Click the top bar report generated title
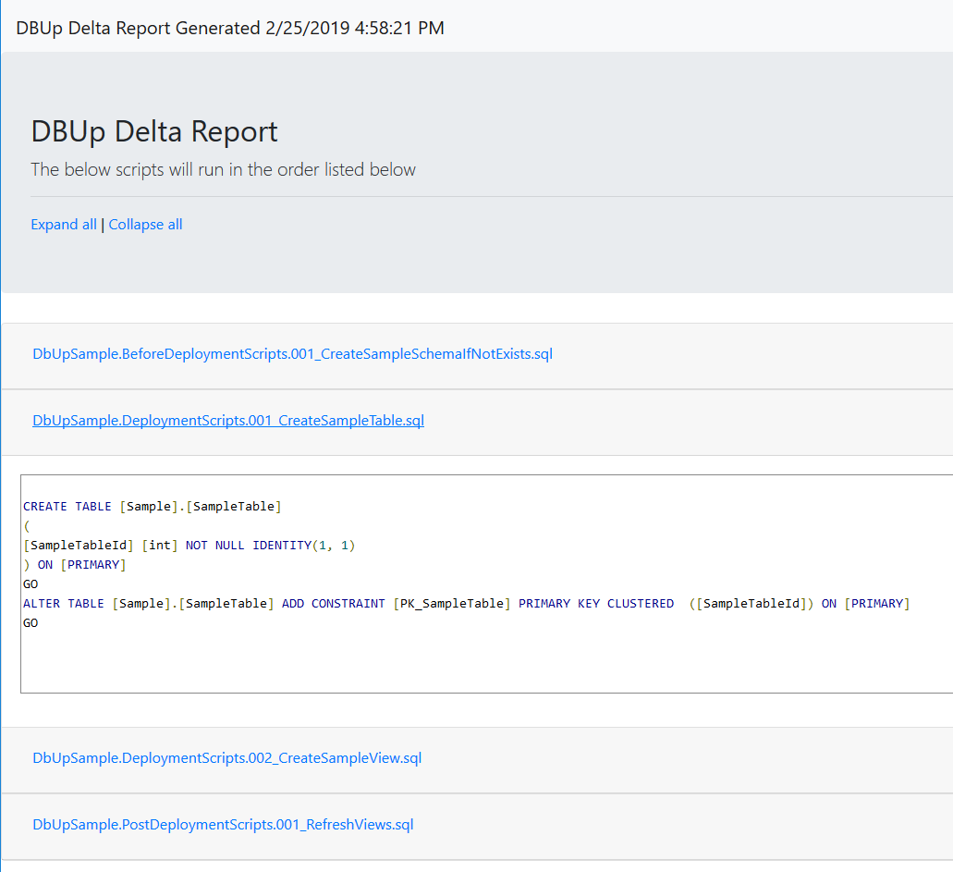 coord(229,29)
